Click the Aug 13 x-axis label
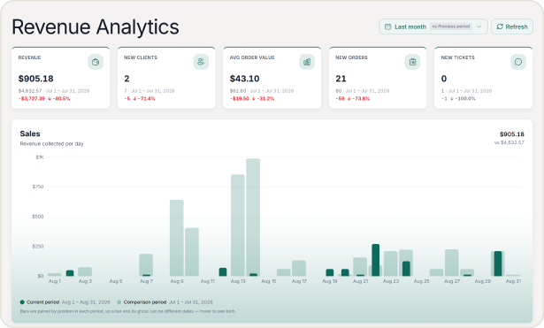 [238, 281]
